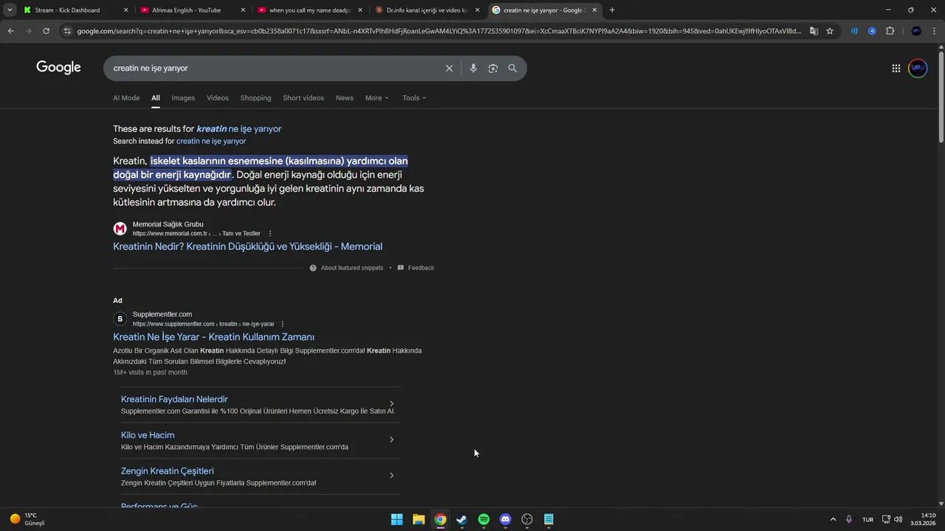Viewport: 945px width, 531px height.
Task: Close the Dr.info kanal içeriği tab
Action: [477, 10]
